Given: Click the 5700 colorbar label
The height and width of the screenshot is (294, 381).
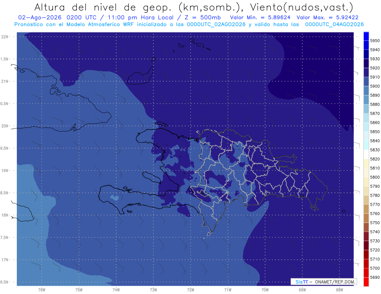Looking at the screenshot, I should [375, 268].
